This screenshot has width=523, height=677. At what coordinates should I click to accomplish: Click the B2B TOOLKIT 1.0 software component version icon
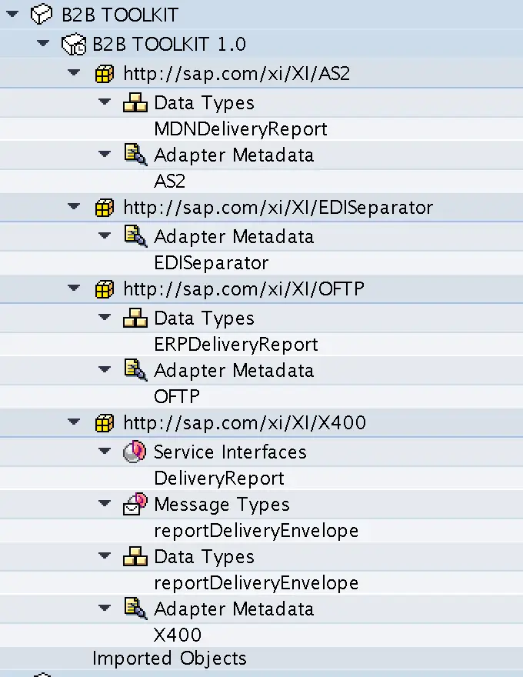73,44
